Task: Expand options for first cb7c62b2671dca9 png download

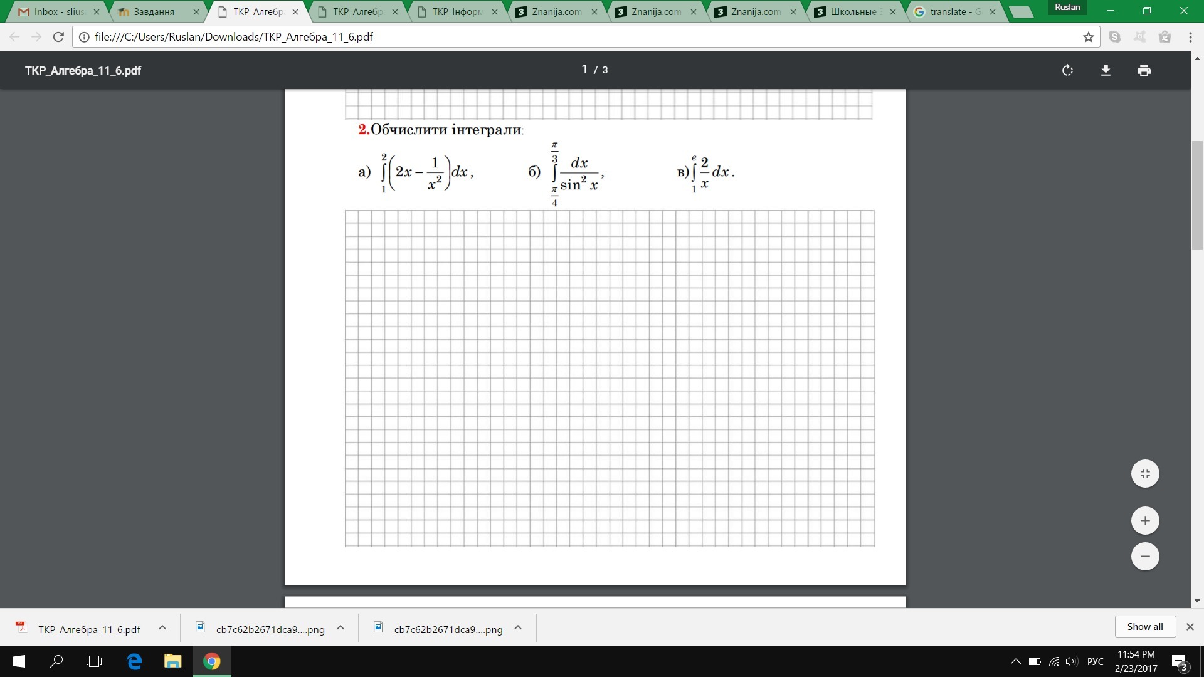Action: click(341, 627)
